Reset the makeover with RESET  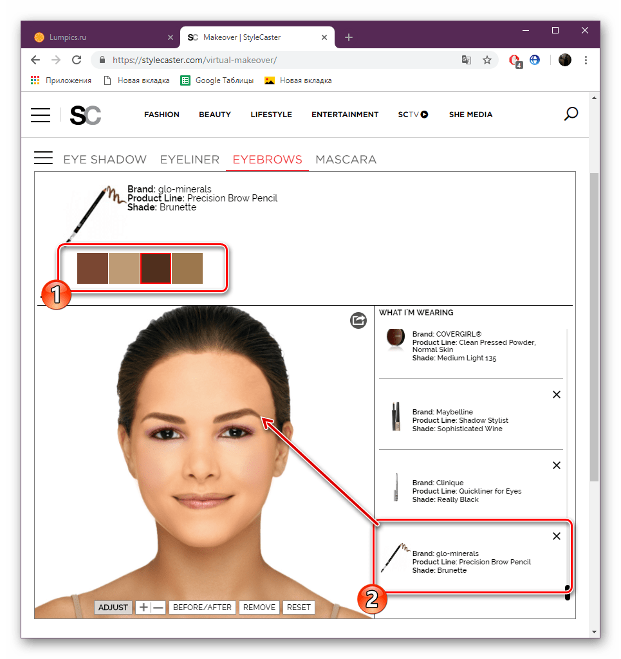pos(299,607)
